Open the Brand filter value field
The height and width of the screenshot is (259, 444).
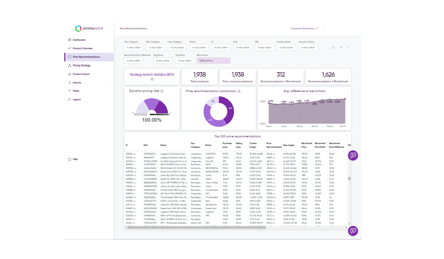point(199,48)
